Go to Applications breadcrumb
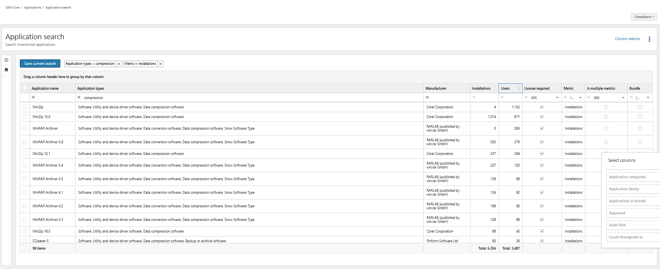 [x=32, y=7]
